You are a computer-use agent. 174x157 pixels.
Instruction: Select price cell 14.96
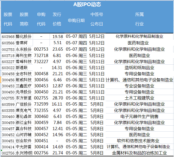[x=58, y=135]
